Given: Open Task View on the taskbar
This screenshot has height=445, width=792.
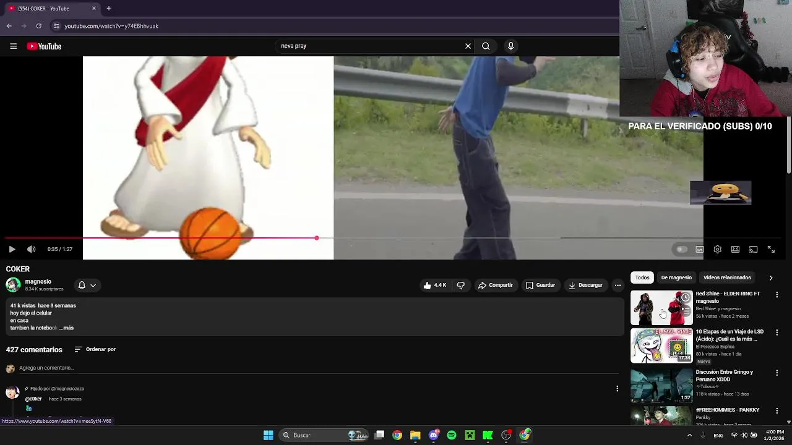Looking at the screenshot, I should tap(379, 435).
